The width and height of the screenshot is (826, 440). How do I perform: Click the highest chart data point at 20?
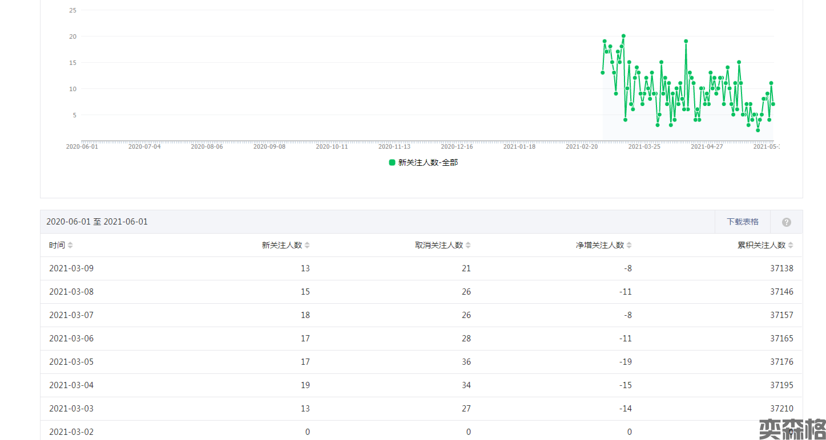(x=623, y=36)
